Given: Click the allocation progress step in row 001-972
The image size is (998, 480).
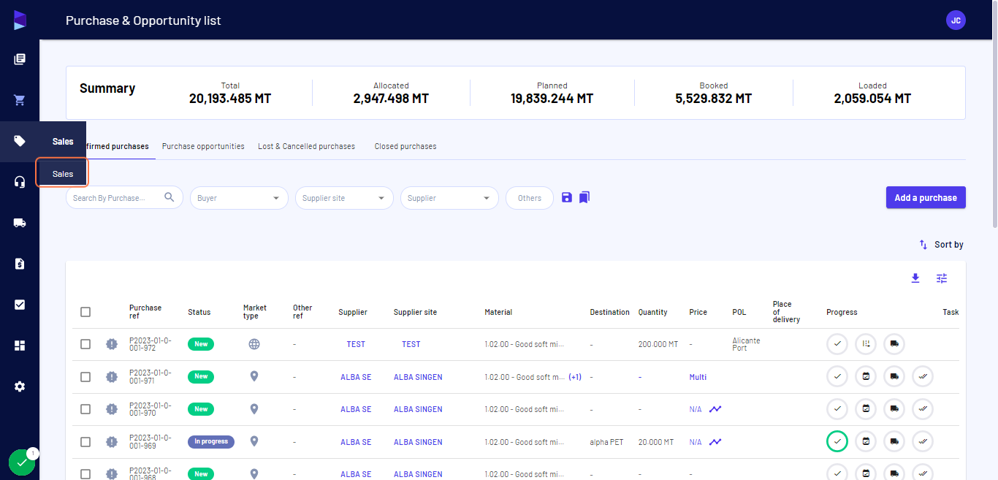Looking at the screenshot, I should click(x=866, y=344).
